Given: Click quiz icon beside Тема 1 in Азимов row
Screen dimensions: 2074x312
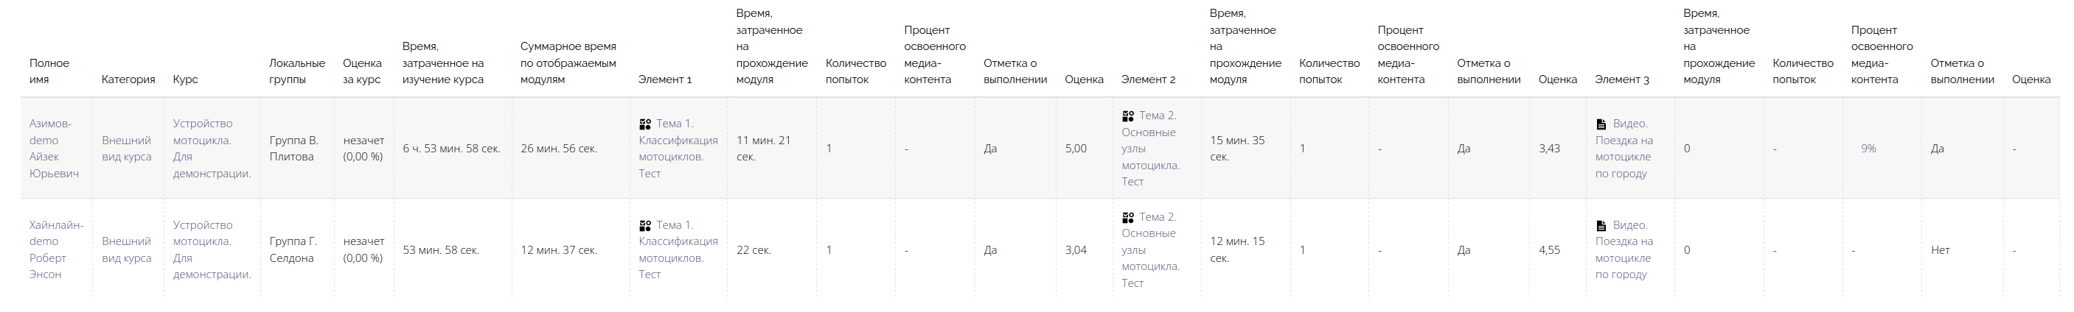Looking at the screenshot, I should coord(645,124).
